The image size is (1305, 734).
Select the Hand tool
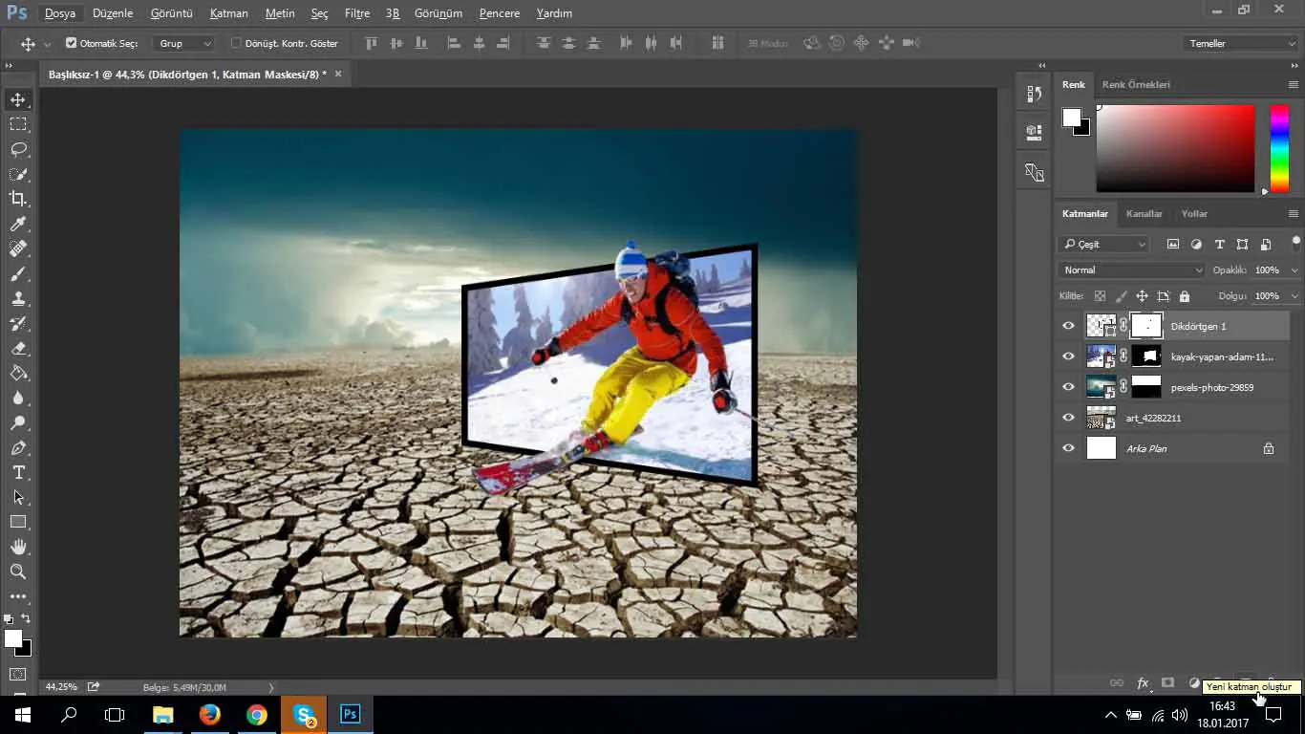tap(18, 547)
